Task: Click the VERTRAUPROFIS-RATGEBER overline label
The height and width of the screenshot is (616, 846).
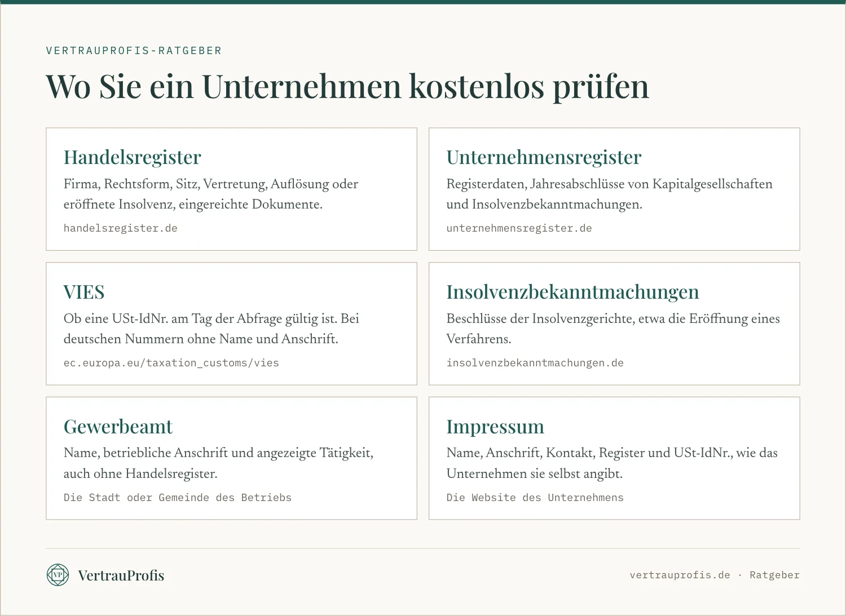Action: (134, 51)
